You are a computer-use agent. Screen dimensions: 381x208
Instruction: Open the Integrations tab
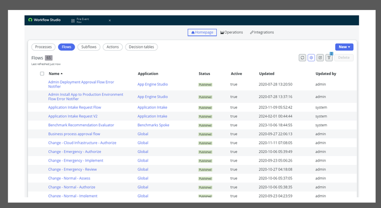(x=262, y=32)
